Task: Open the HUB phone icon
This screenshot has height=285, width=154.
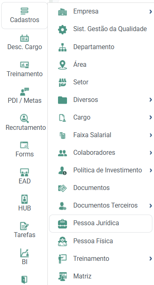Action: click(25, 199)
